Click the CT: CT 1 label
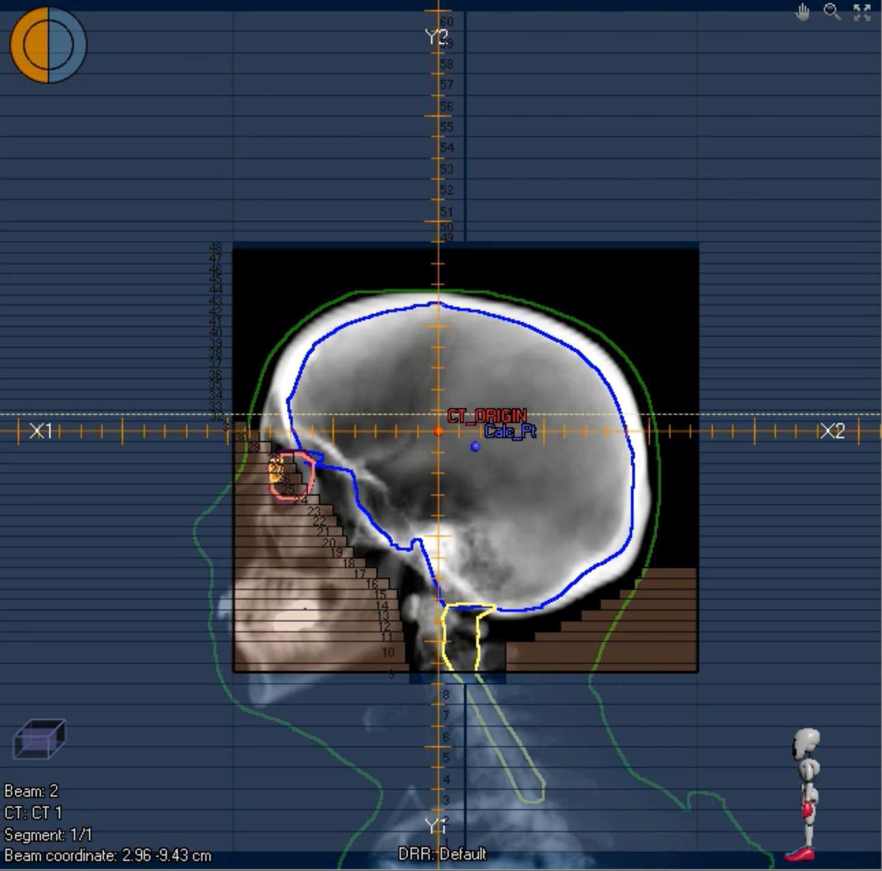The height and width of the screenshot is (871, 882). [33, 813]
